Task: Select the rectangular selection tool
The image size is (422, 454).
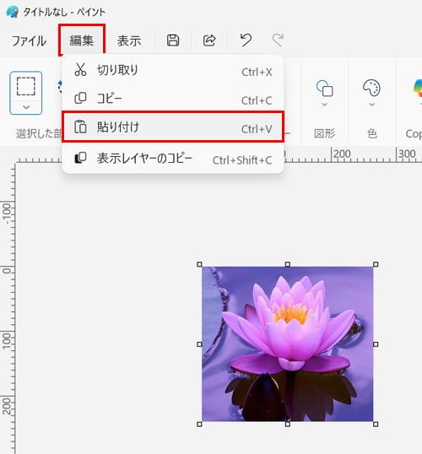Action: [x=26, y=86]
